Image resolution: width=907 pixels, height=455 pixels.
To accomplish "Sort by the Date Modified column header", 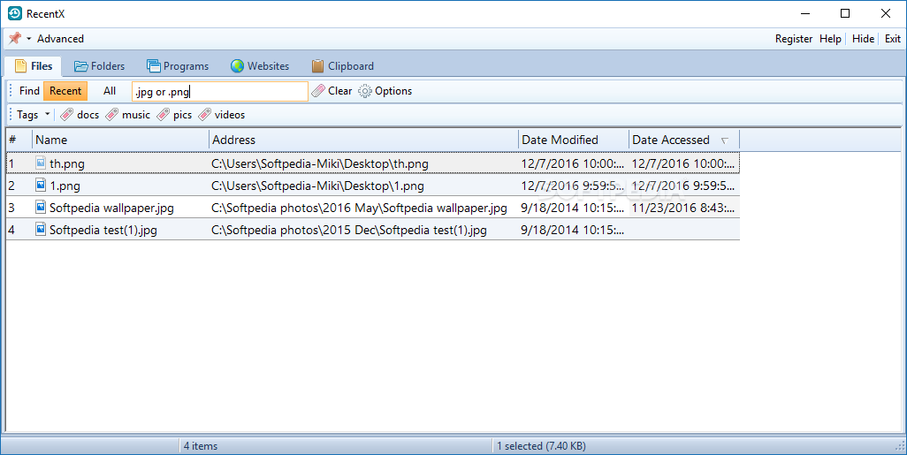I will pyautogui.click(x=574, y=140).
